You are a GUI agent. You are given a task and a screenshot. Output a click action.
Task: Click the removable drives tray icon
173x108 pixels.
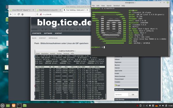pos(140,106)
